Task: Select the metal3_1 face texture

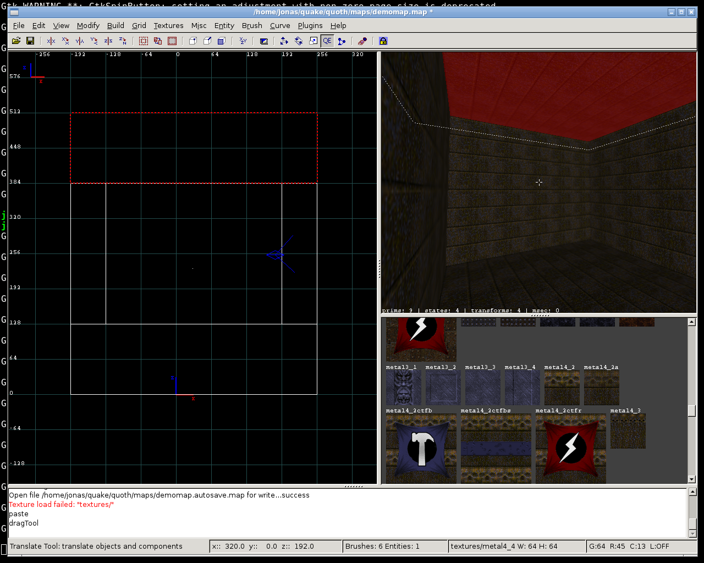Action: (x=403, y=388)
